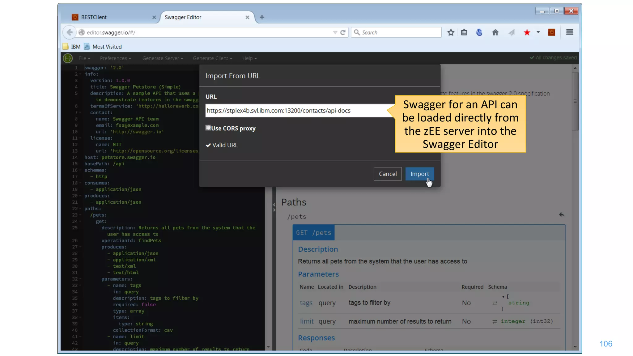Click the tags parameter link
Screen dimensions: 633x356
pyautogui.click(x=306, y=303)
